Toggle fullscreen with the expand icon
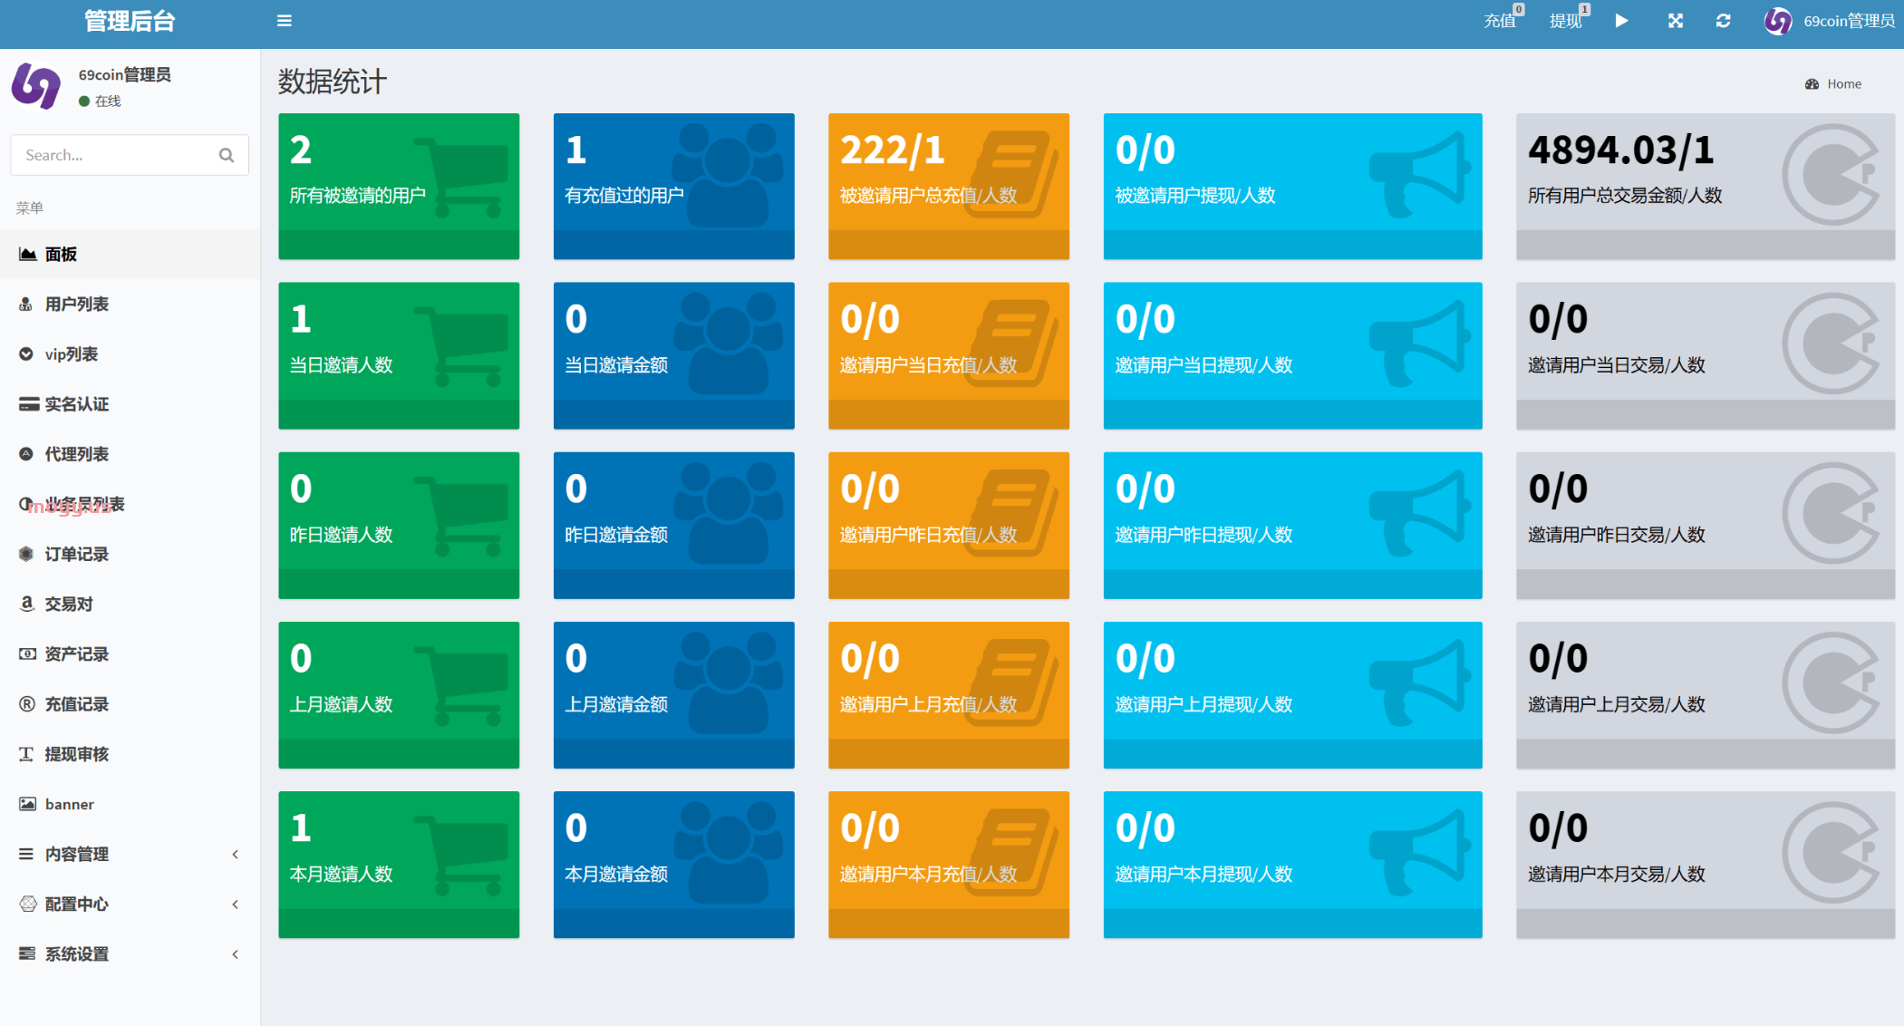Viewport: 1904px width, 1026px height. pos(1675,20)
